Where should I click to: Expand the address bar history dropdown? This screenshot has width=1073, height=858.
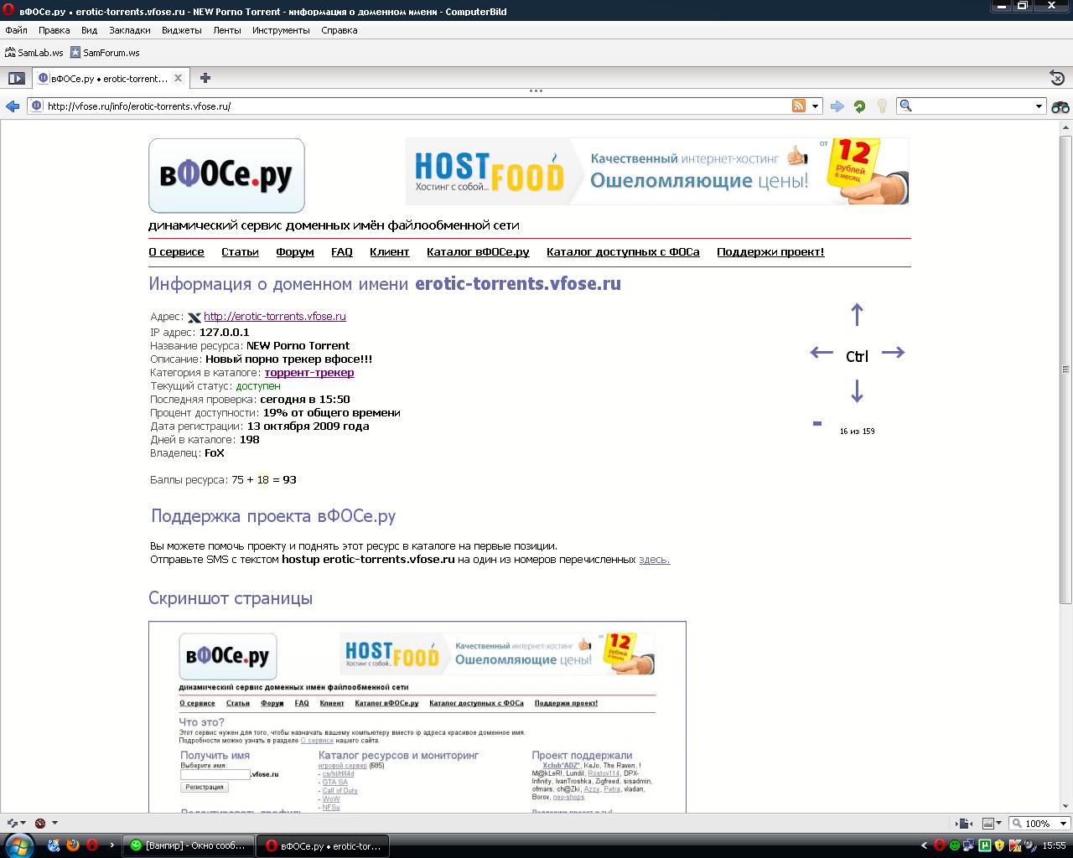816,106
